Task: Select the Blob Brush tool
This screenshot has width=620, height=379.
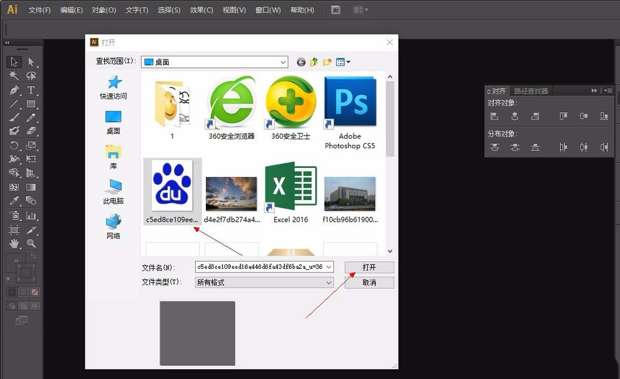Action: click(x=14, y=131)
